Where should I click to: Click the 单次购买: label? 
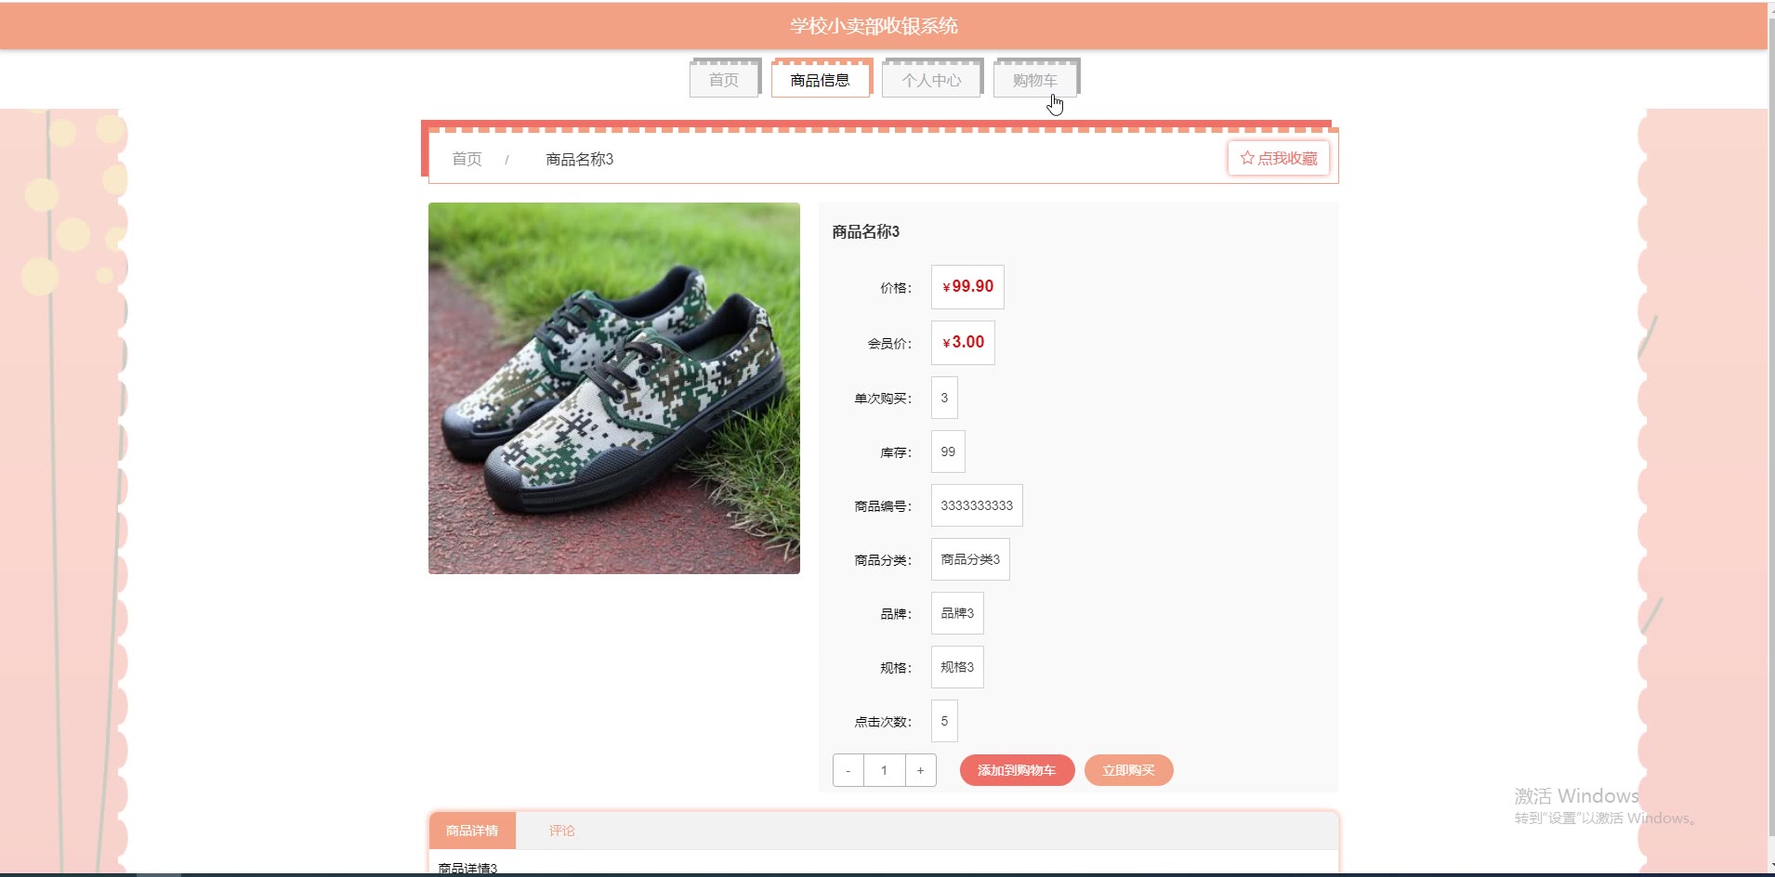(883, 399)
